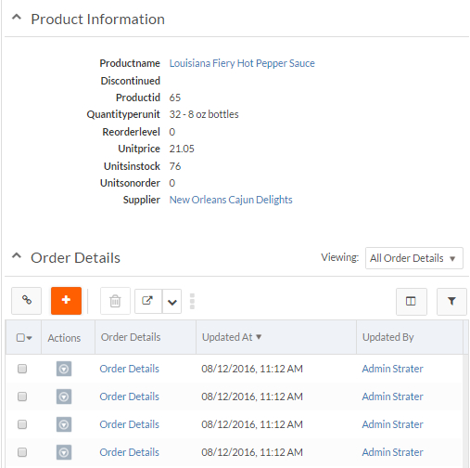
Task: Open the funnel filter icon
Action: click(x=451, y=302)
